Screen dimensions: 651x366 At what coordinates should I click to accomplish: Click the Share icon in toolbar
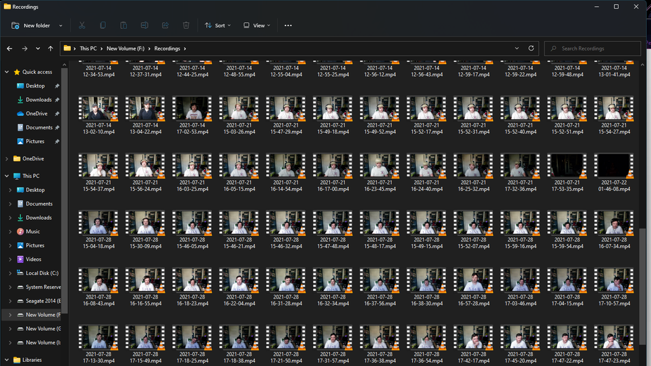click(165, 26)
